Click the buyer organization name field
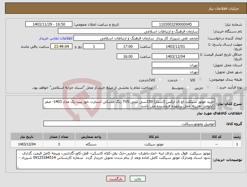247x187 pixels. coord(128,31)
